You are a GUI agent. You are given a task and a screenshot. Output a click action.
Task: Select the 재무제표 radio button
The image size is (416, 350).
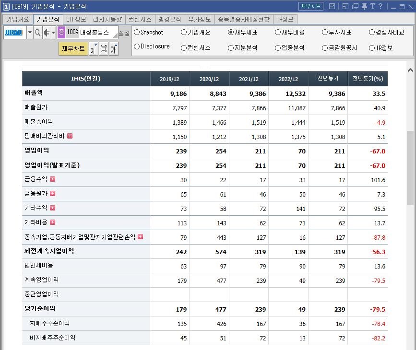tap(230, 32)
